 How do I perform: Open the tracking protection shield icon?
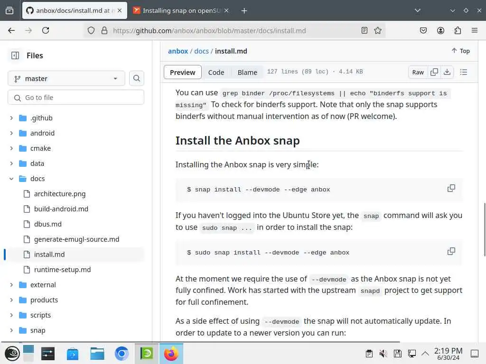pos(91,30)
